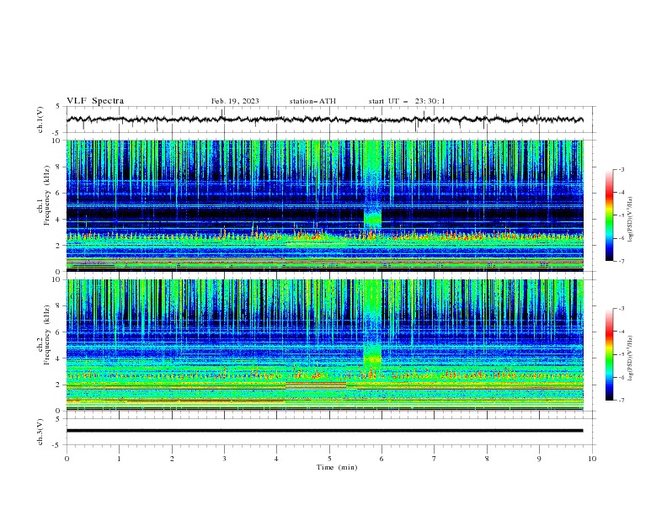Click the 'VLF Spectra' title text
667x515 pixels.
(x=95, y=101)
